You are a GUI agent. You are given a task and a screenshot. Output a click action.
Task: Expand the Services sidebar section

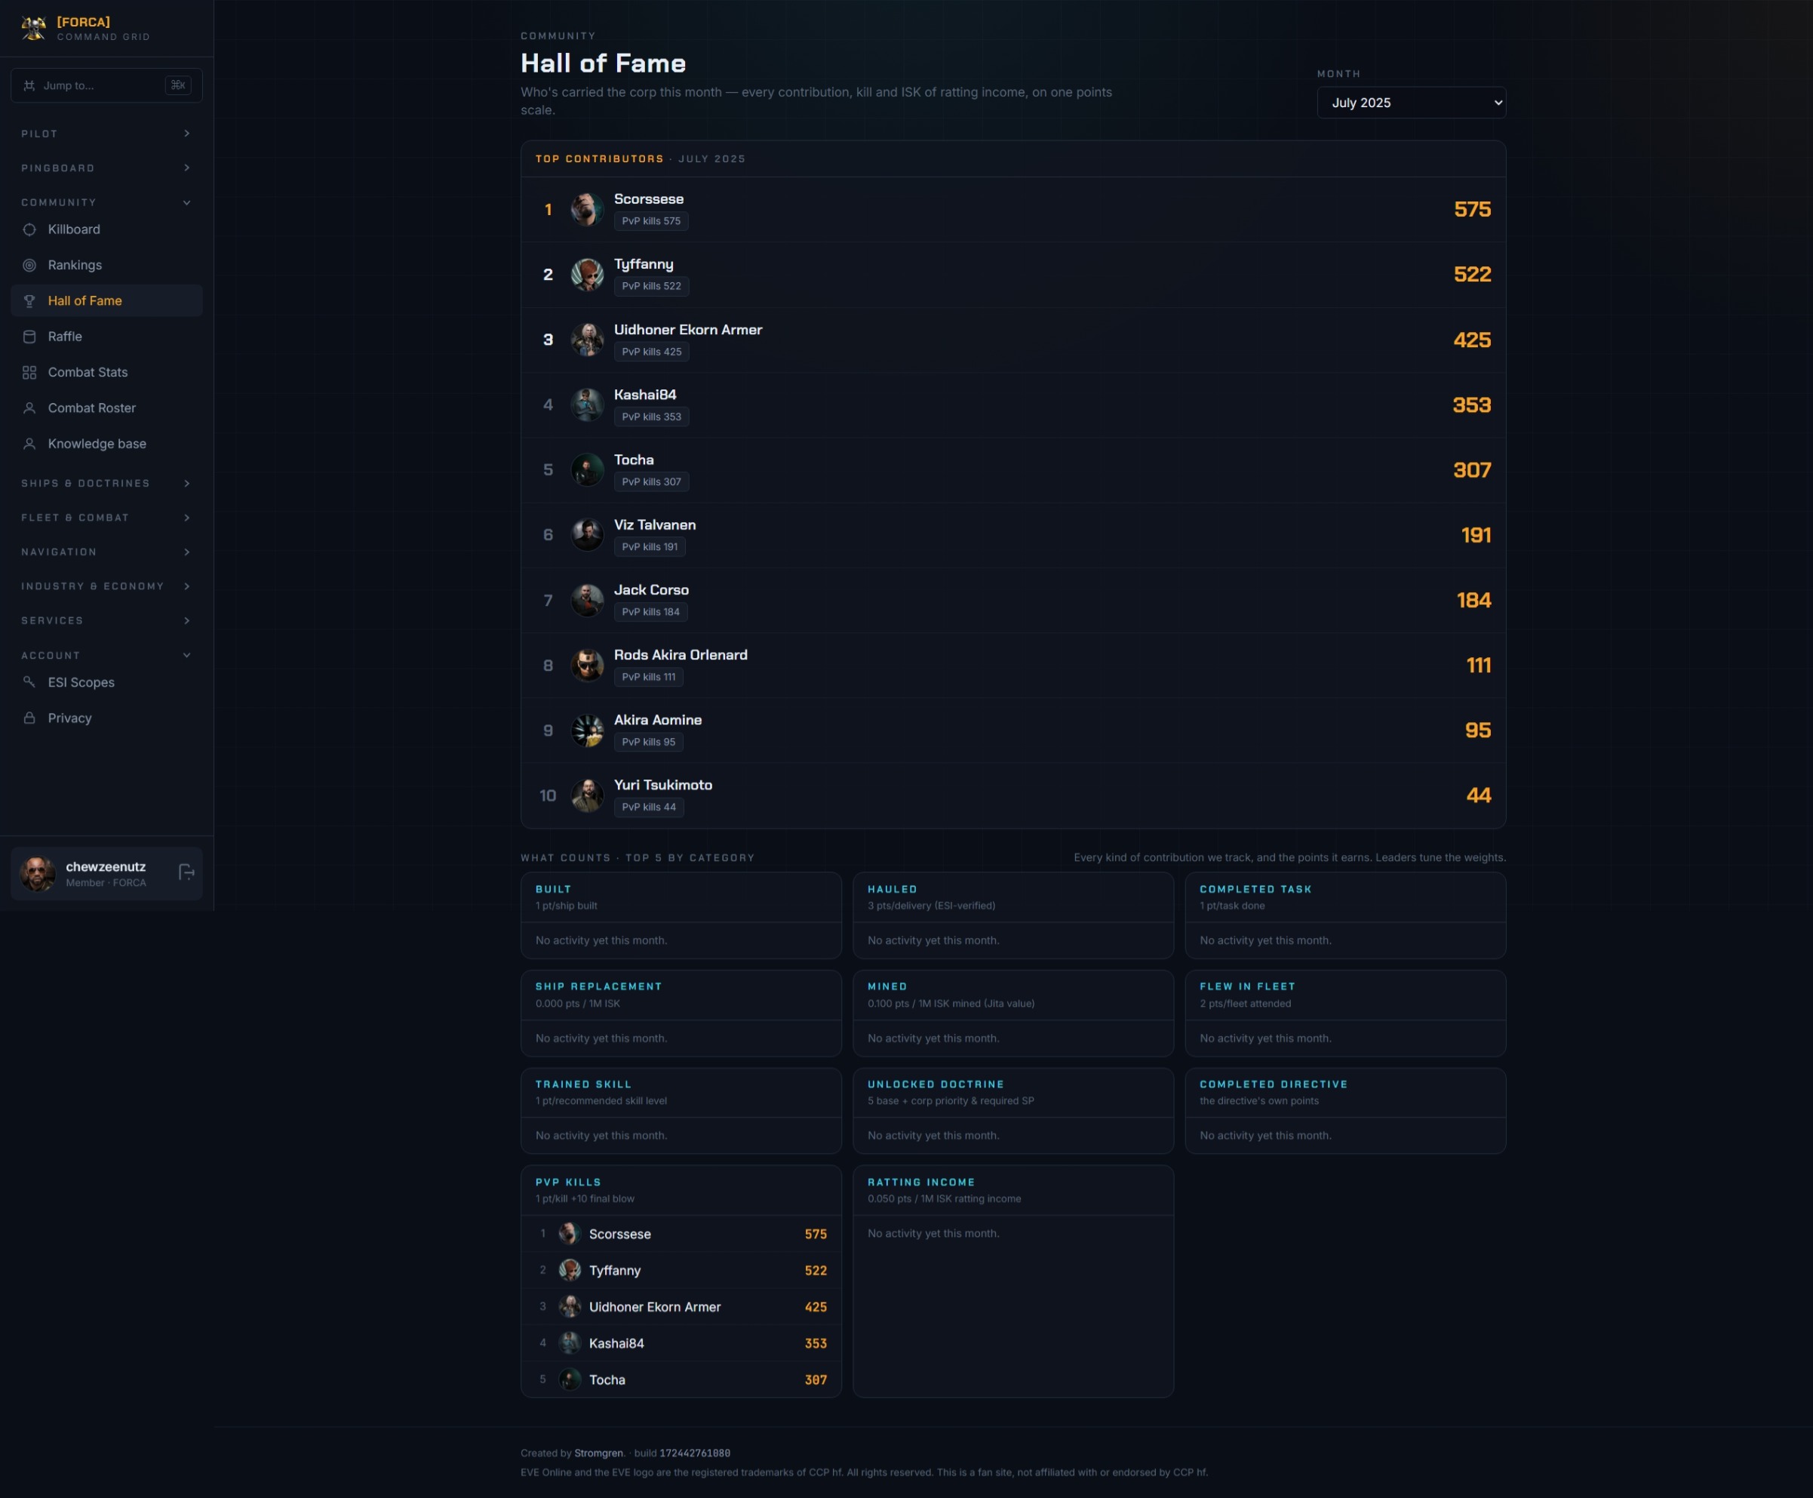point(107,620)
